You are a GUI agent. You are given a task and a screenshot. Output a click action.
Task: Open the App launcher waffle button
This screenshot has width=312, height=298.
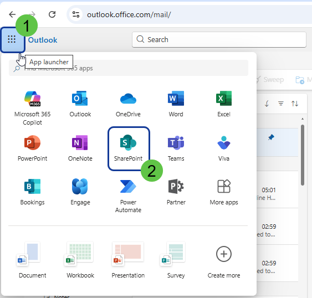coord(12,39)
